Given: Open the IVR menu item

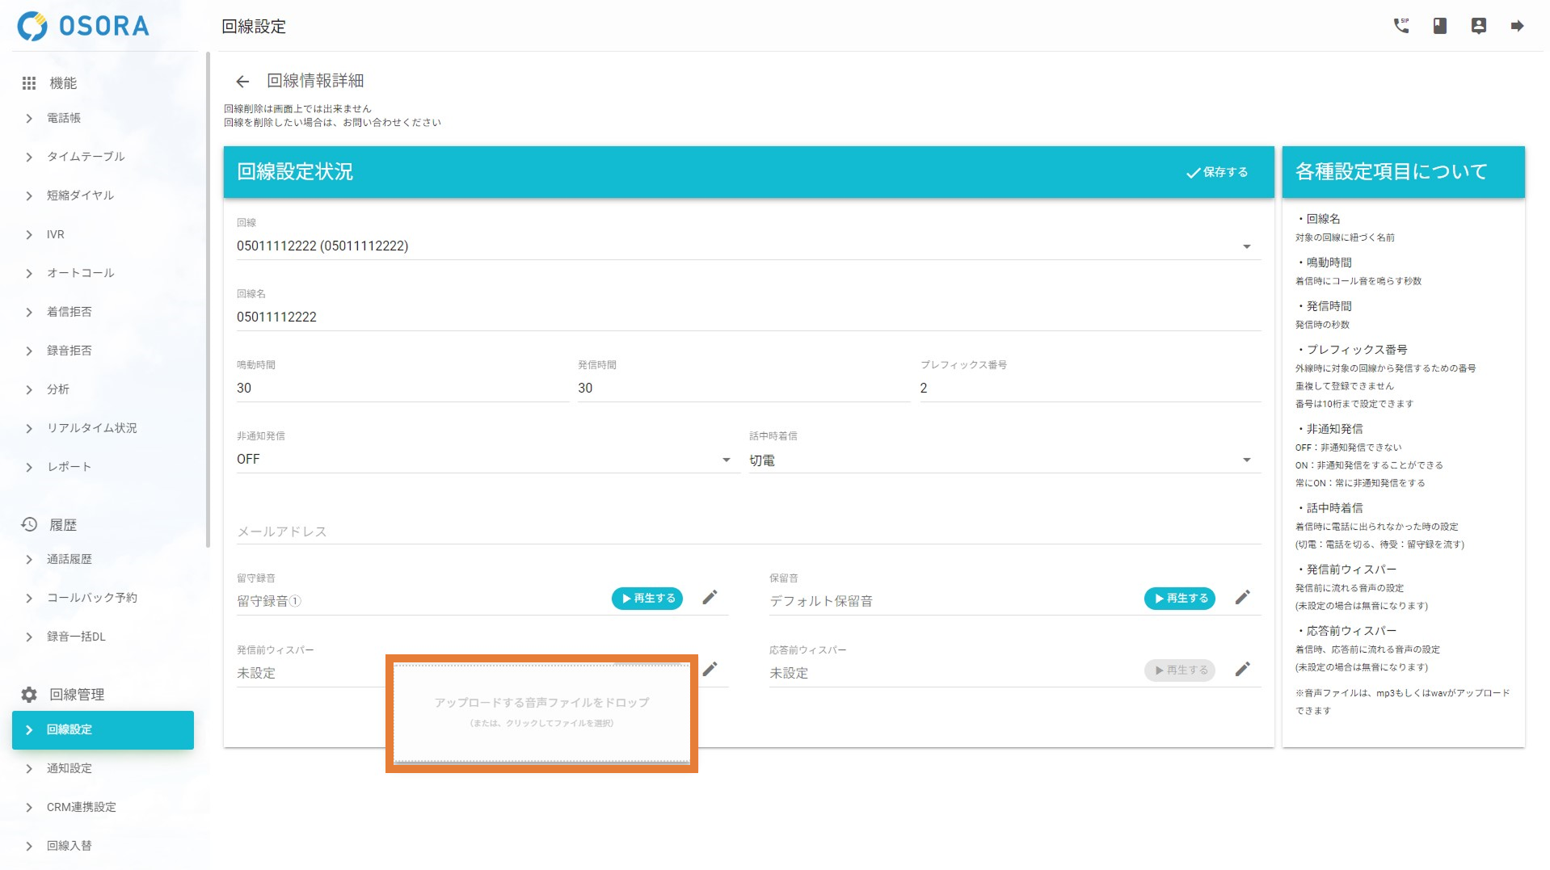Looking at the screenshot, I should tap(55, 234).
